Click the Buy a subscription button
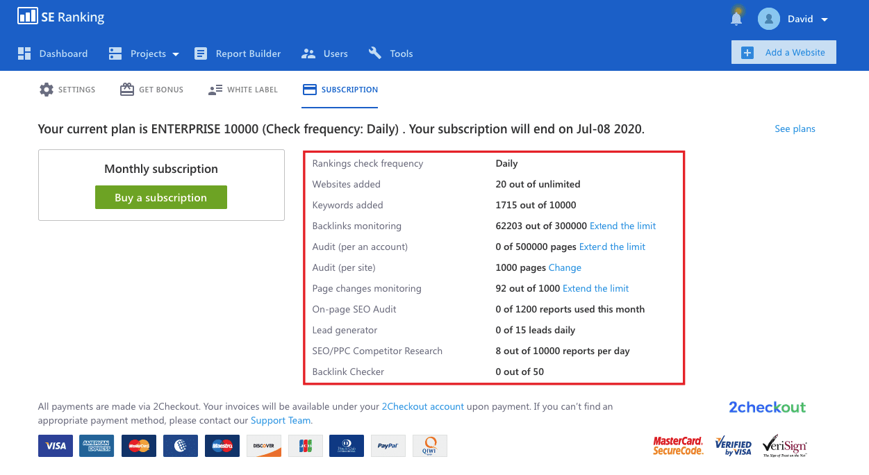Image resolution: width=869 pixels, height=475 pixels. (161, 197)
